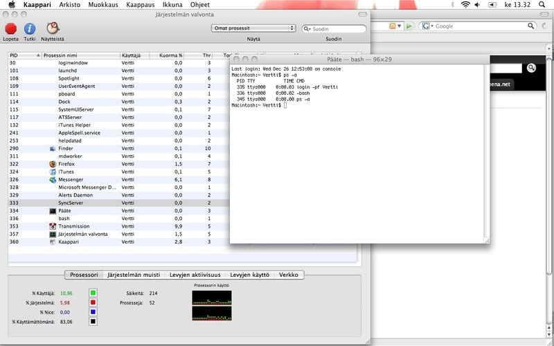This screenshot has width=554, height=346.
Task: Select the Spotlight process row
Action: coord(118,78)
